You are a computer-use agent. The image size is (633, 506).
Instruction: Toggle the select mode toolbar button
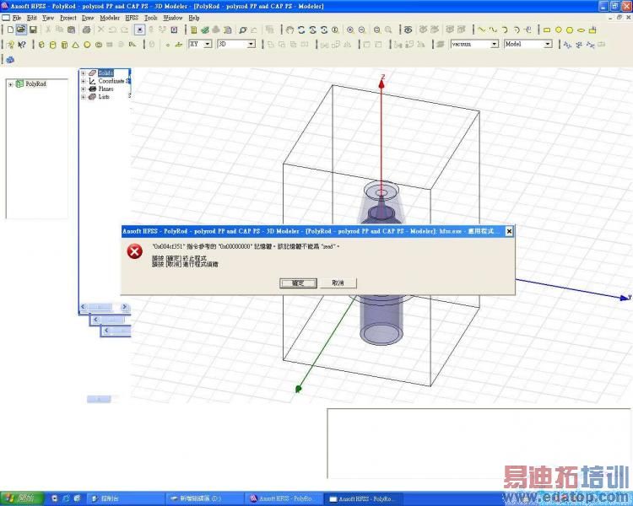tap(139, 30)
